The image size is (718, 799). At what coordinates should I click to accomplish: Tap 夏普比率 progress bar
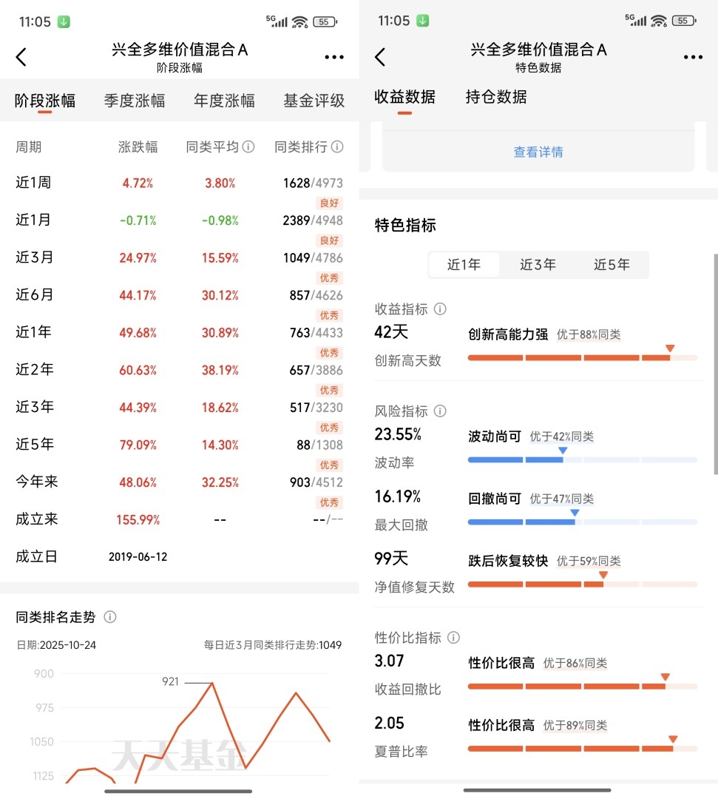tap(582, 749)
